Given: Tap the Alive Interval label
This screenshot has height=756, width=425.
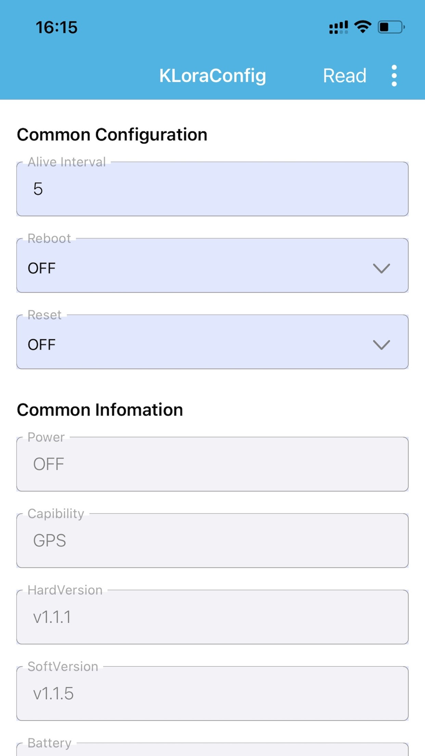Looking at the screenshot, I should coord(67,162).
